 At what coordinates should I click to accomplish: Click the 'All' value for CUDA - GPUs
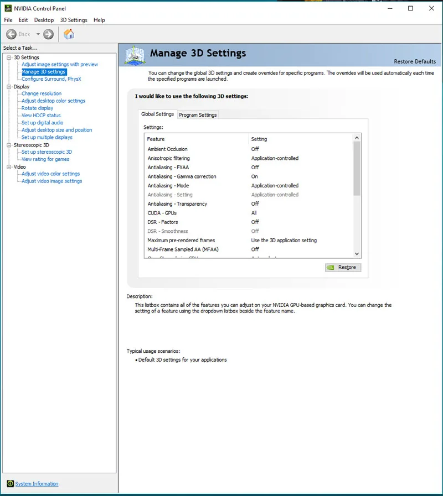click(254, 213)
